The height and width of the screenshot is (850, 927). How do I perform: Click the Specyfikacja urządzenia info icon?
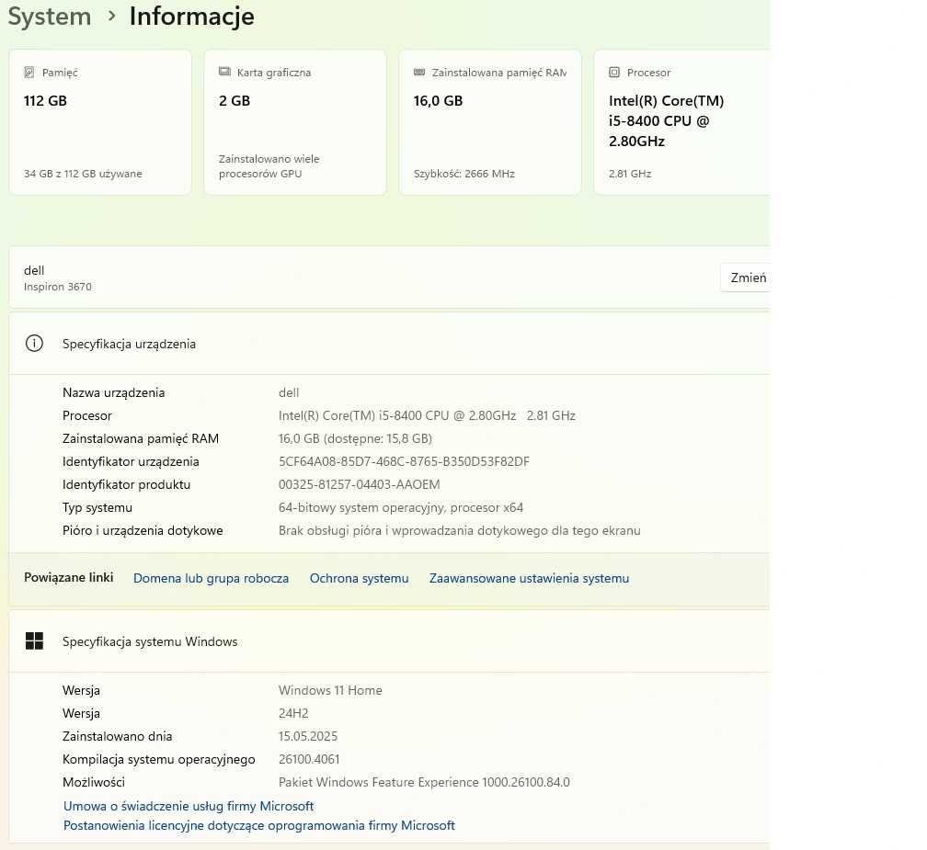tap(34, 343)
